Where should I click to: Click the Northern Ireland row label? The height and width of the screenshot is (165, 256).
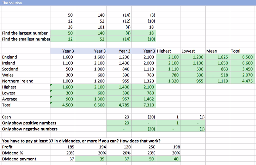(18, 81)
